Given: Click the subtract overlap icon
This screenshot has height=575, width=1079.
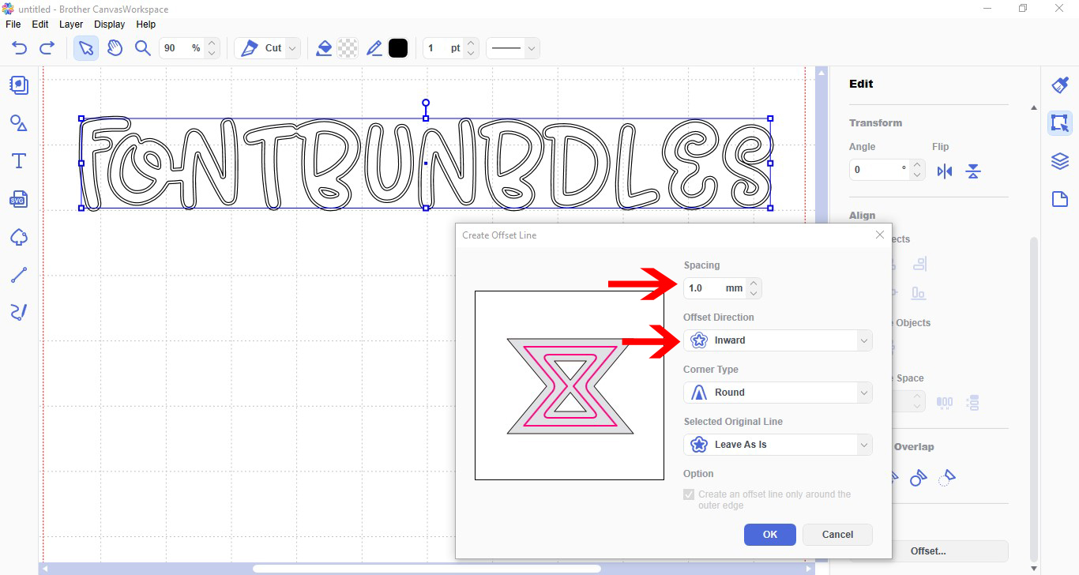Looking at the screenshot, I should 918,477.
